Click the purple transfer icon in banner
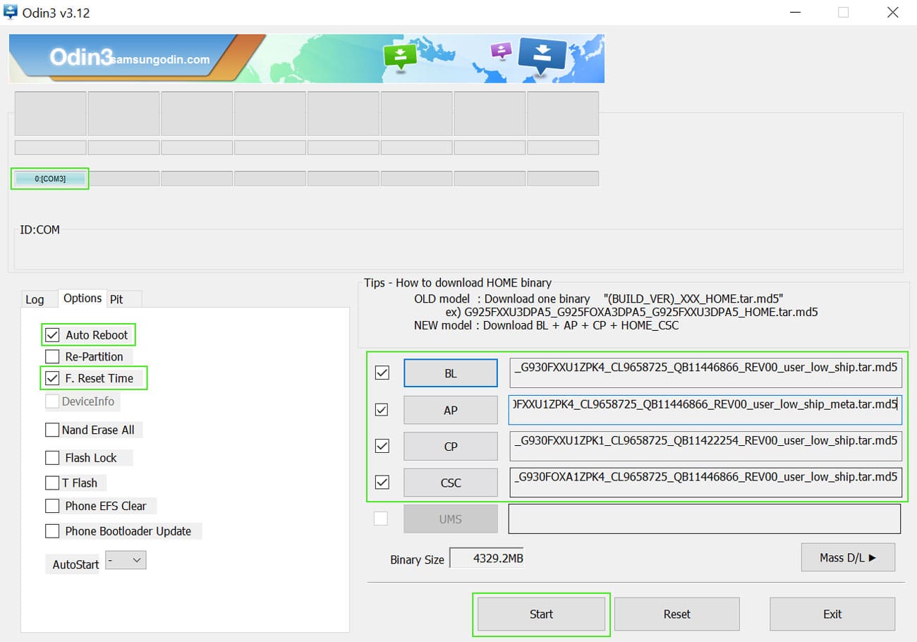 (x=501, y=50)
